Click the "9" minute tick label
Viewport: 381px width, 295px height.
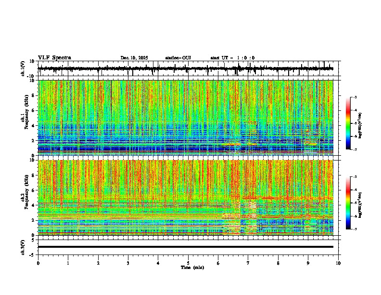coord(308,263)
